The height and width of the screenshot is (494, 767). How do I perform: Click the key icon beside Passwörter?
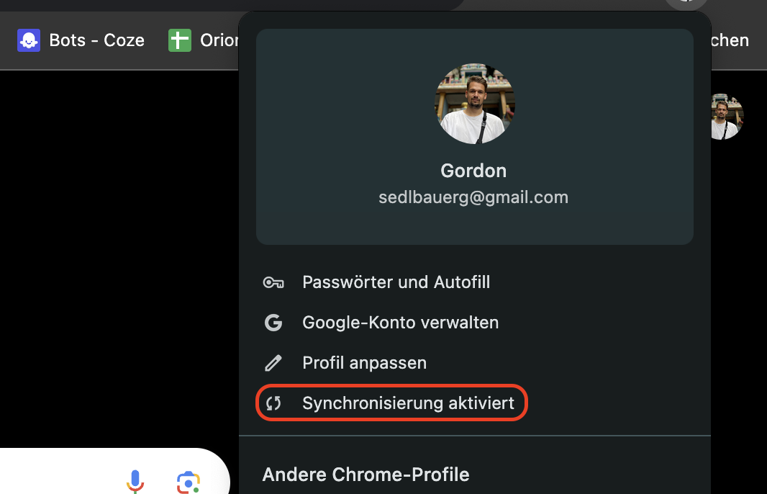[x=273, y=282]
